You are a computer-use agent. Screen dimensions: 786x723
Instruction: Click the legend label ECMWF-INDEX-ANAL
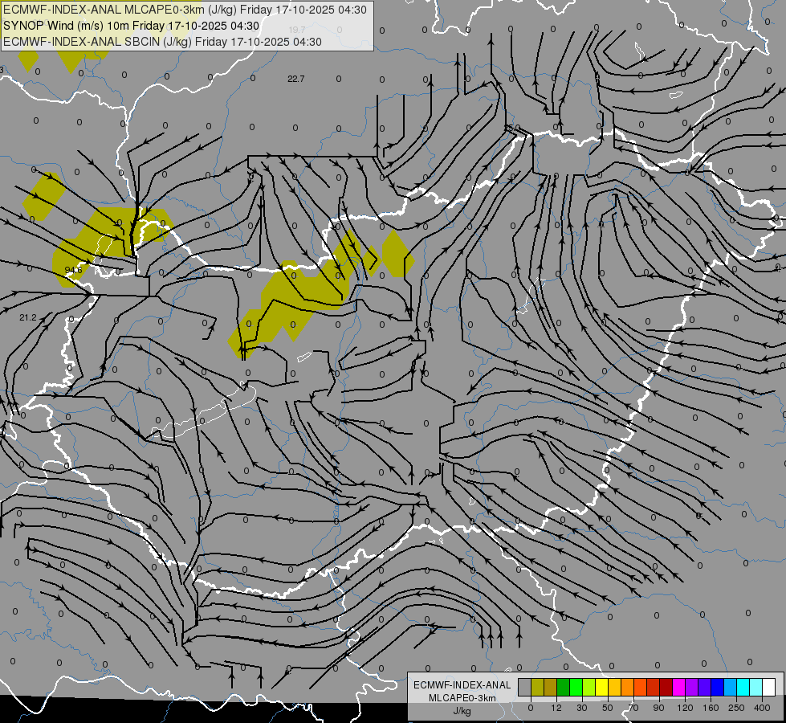pyautogui.click(x=462, y=685)
